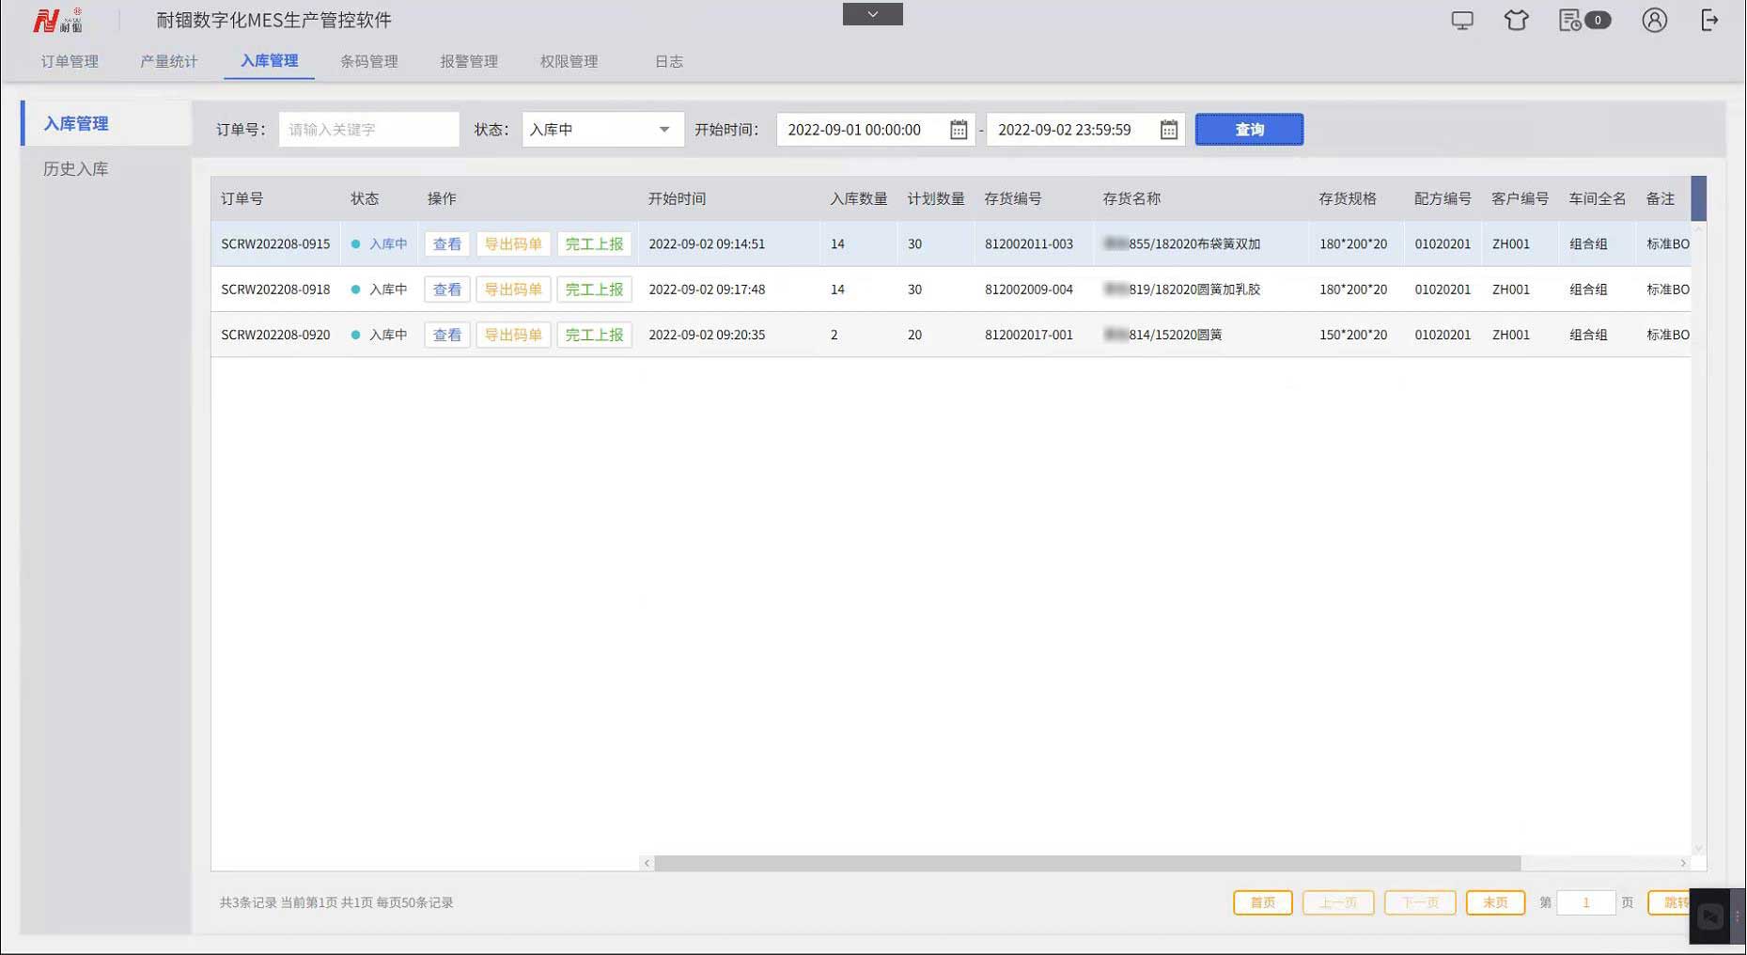Click 完工上报 for order SCRW202208-0920
The image size is (1747, 955).
[594, 335]
